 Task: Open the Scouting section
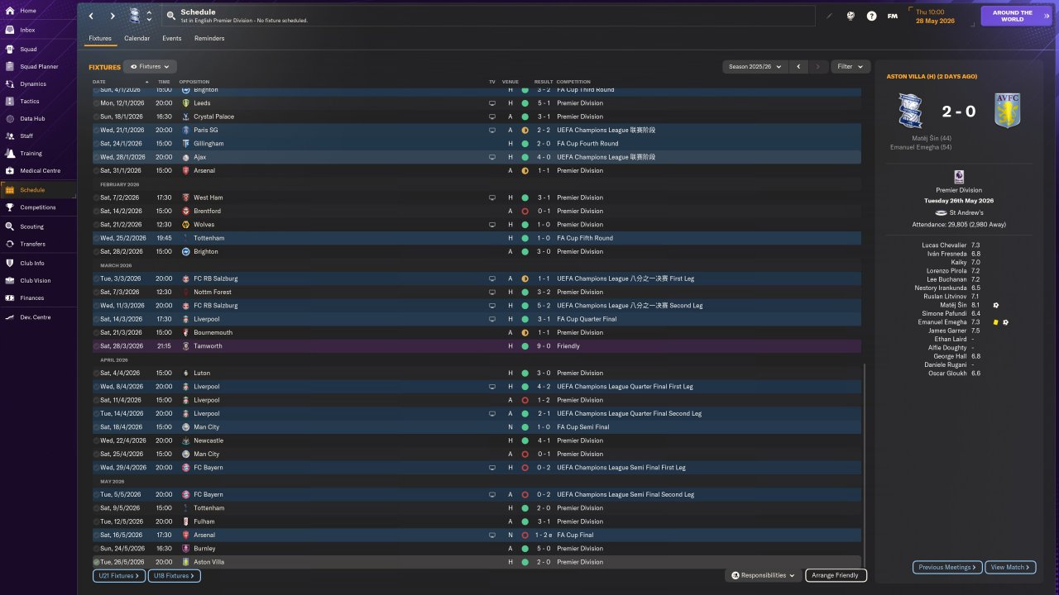38,226
